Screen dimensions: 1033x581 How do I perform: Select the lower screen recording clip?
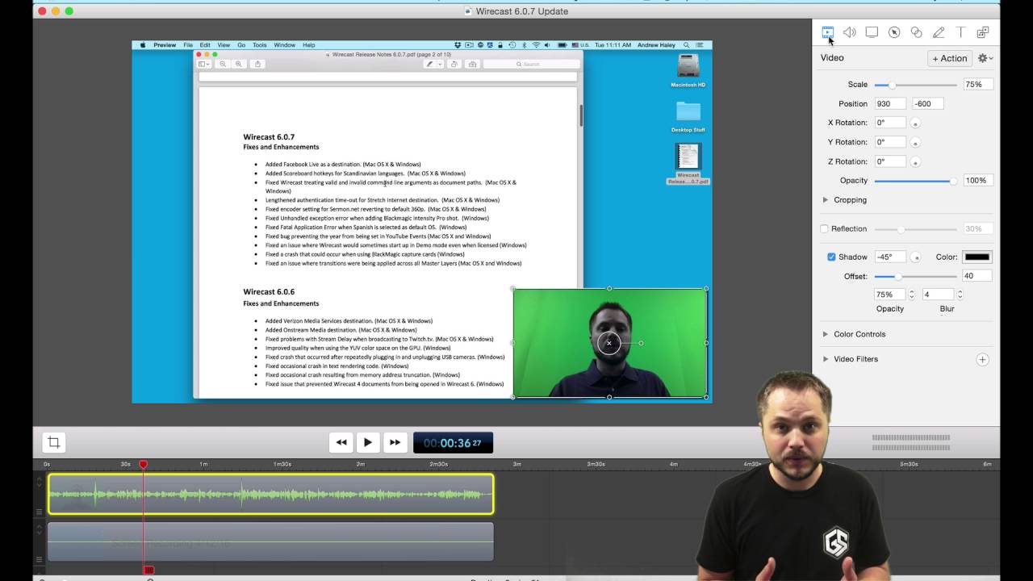pyautogui.click(x=270, y=541)
